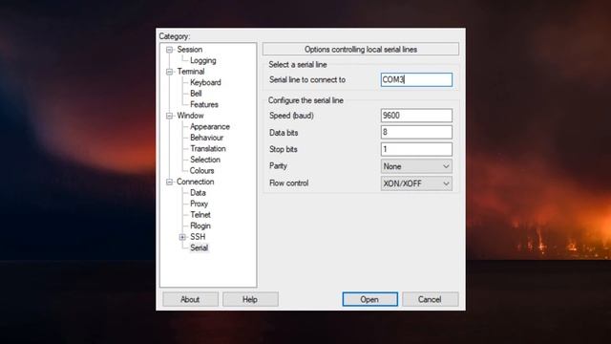611x344 pixels.
Task: Open the Translation settings category
Action: tap(208, 149)
